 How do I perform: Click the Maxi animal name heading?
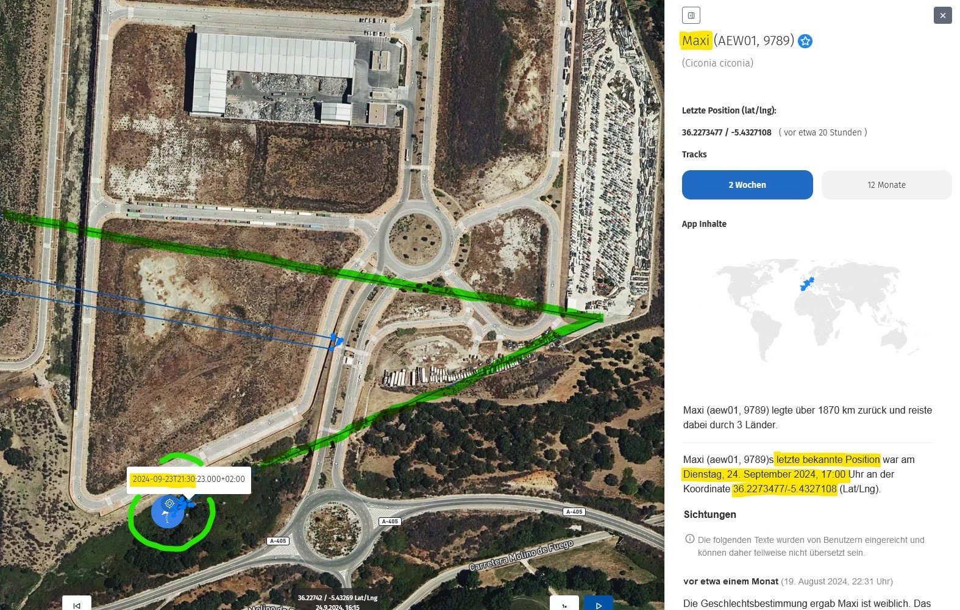[x=695, y=41]
